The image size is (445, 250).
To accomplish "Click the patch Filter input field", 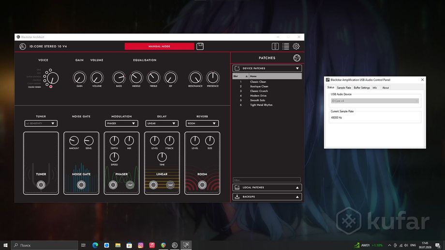I will pyautogui.click(x=267, y=180).
